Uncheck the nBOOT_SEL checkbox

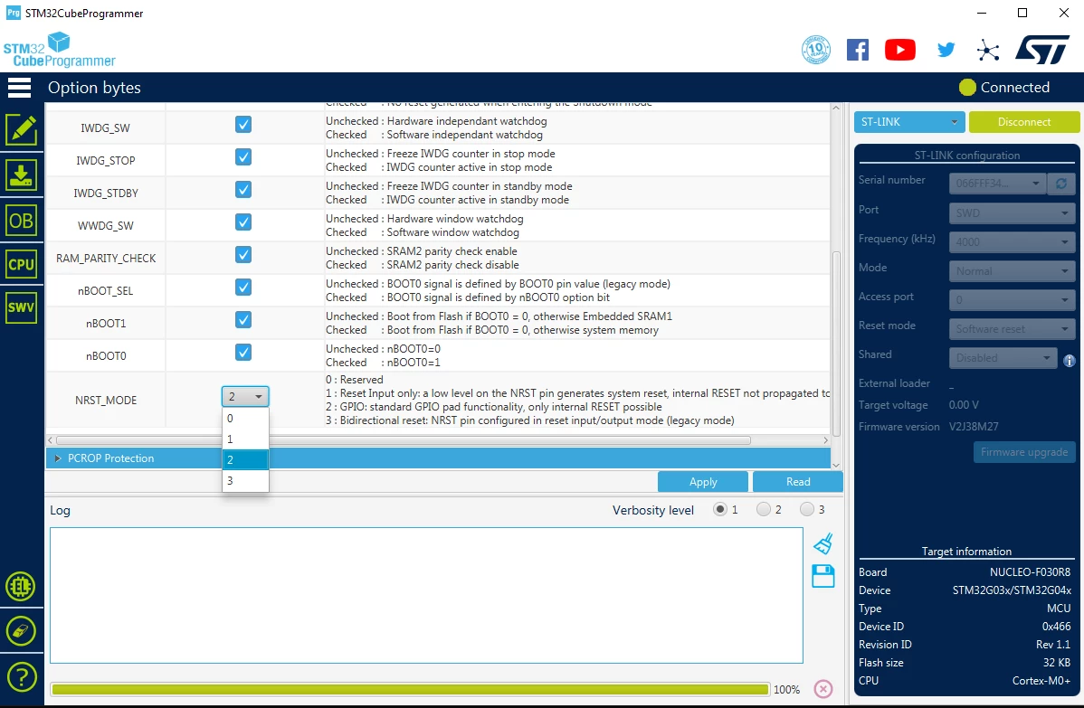(243, 287)
